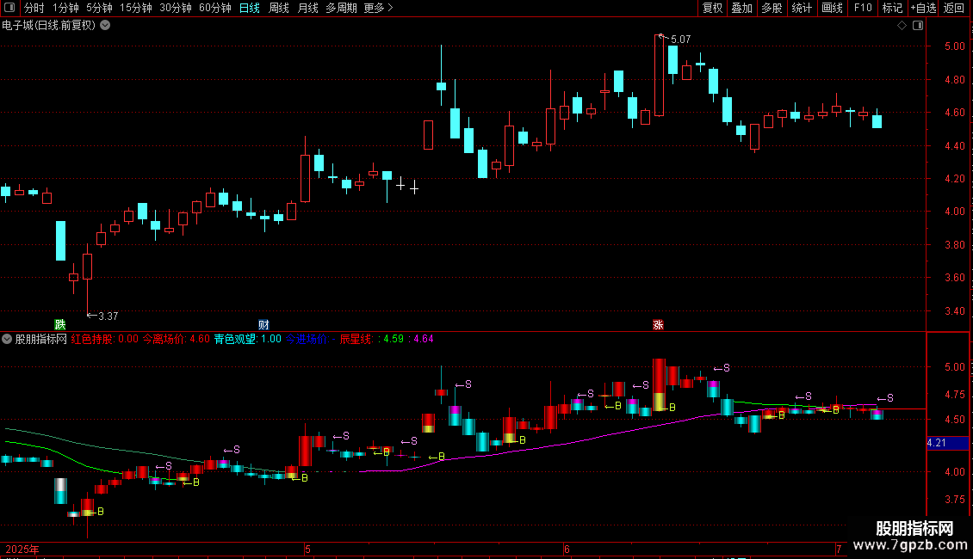Click the 标记 mark button

(x=892, y=8)
